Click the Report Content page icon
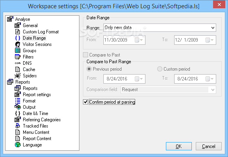The height and width of the screenshot is (157, 228). [18, 139]
